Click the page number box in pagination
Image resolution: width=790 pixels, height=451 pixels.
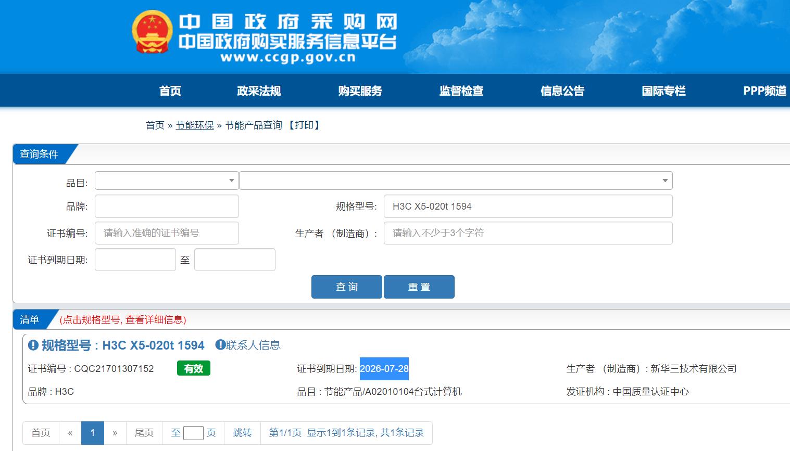(193, 433)
